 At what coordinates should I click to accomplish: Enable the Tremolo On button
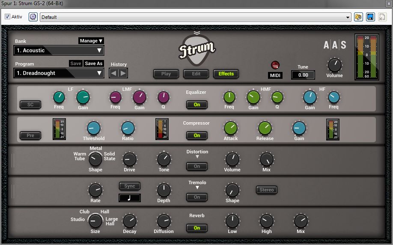(197, 197)
